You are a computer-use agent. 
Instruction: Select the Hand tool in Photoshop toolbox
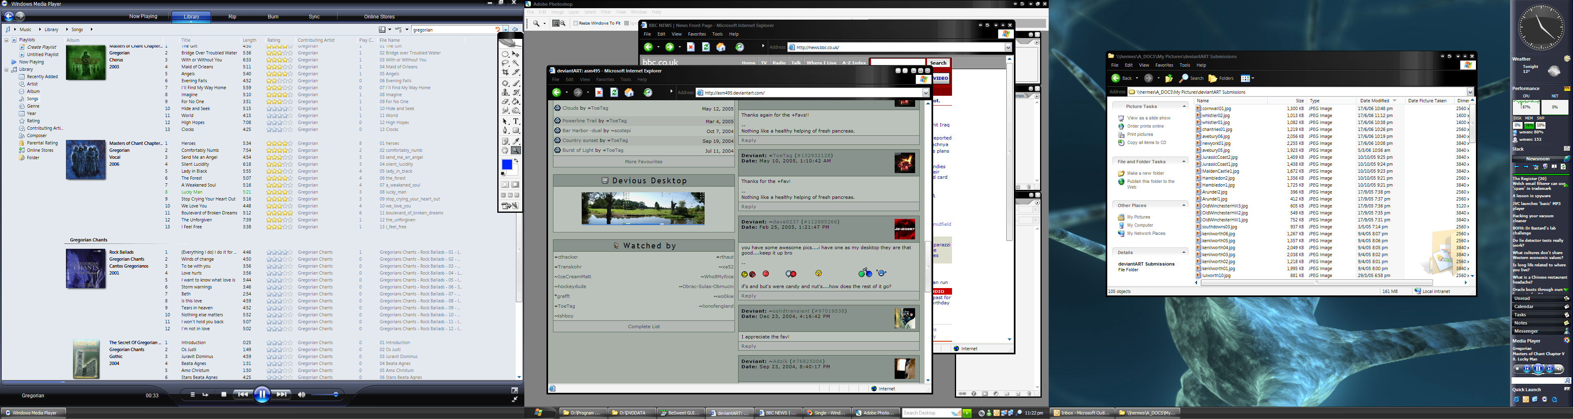pyautogui.click(x=505, y=149)
